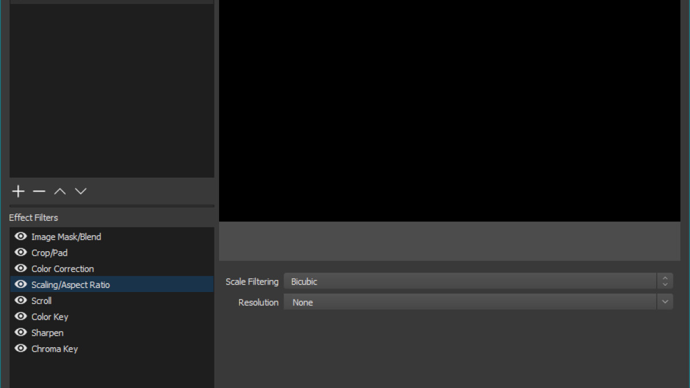This screenshot has width=690, height=388.
Task: Click the eye icon beside Sharpen
Action: click(20, 332)
